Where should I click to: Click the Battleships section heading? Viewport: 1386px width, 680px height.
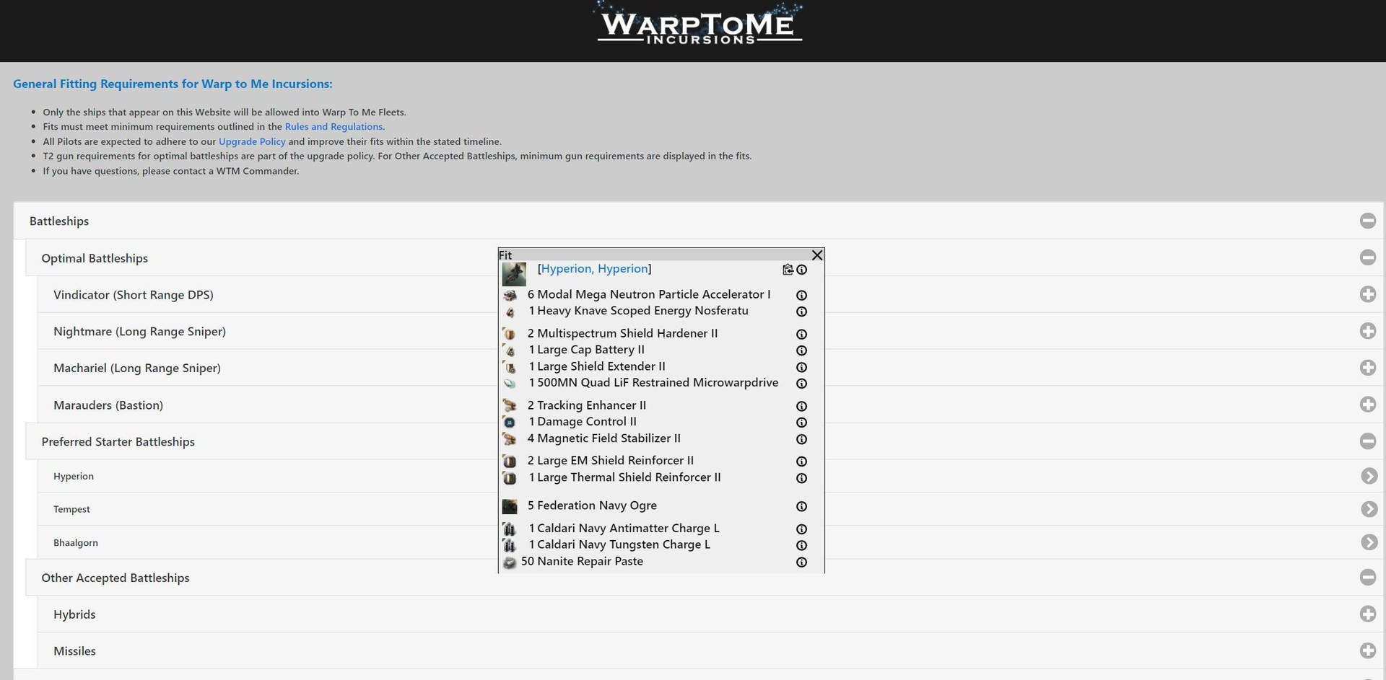pyautogui.click(x=59, y=221)
